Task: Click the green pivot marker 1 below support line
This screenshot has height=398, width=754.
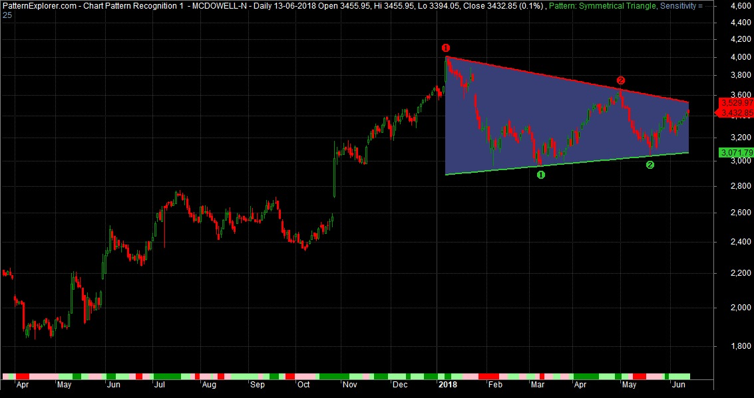Action: [x=540, y=175]
